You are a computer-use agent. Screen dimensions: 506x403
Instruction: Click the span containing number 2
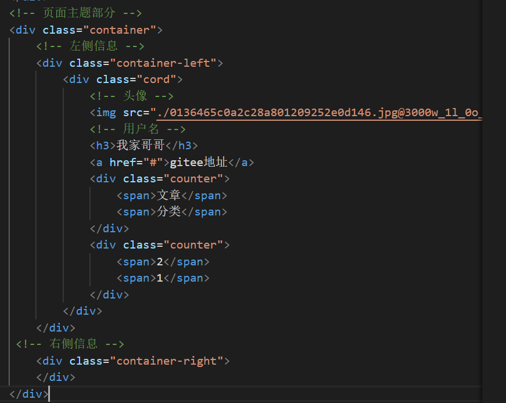tap(163, 262)
